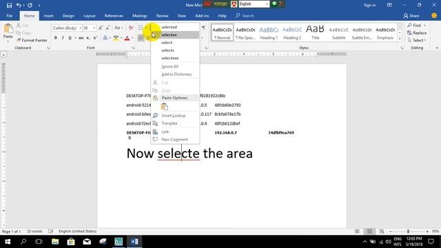This screenshot has height=248, width=441.
Task: Open Windows Start menu
Action: point(8,242)
